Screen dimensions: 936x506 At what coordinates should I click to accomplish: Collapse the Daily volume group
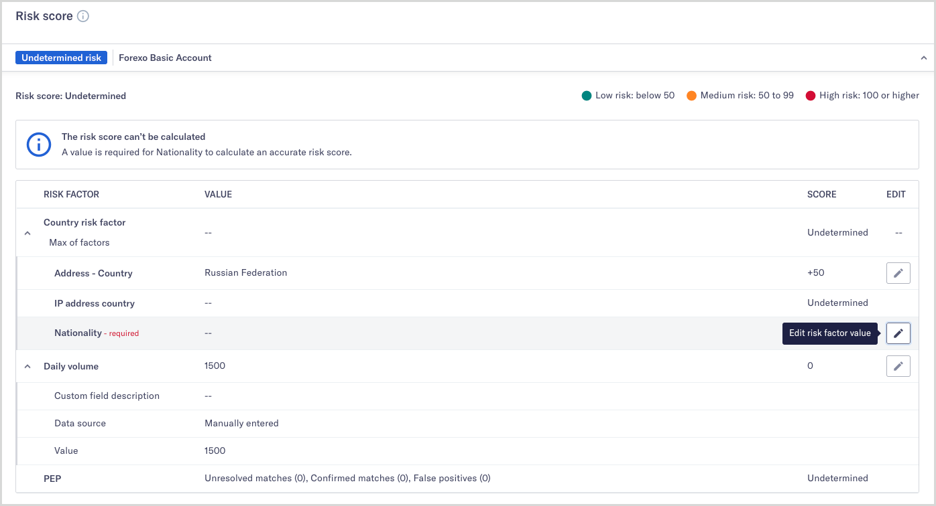pyautogui.click(x=27, y=366)
